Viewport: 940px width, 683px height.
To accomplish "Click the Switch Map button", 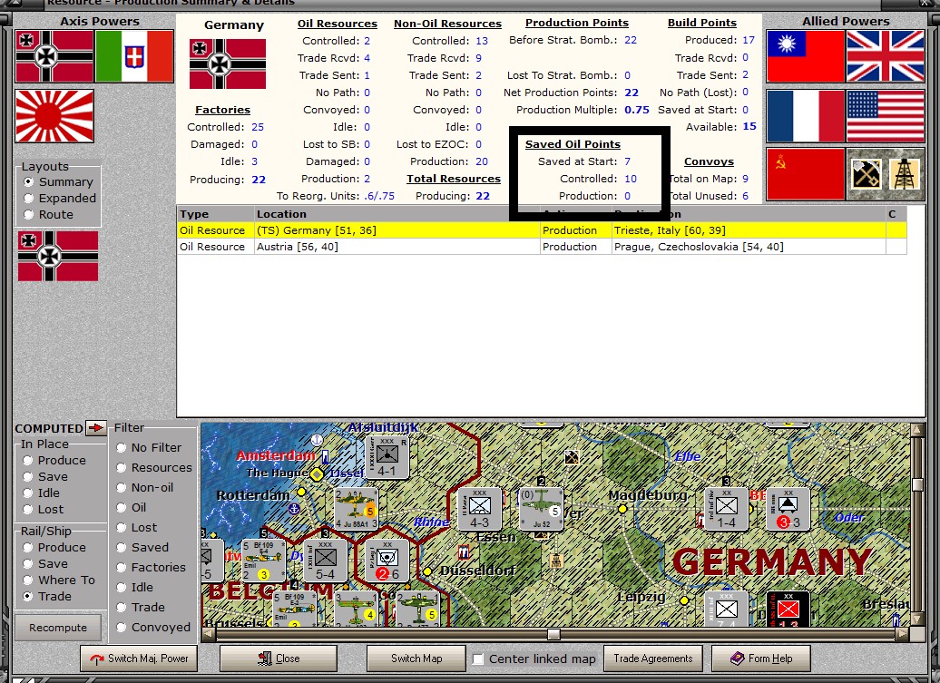I will (416, 659).
